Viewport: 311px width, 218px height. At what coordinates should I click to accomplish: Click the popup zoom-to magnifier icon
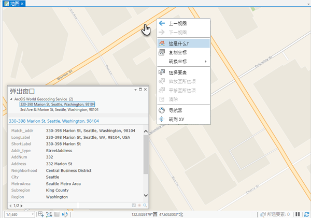[x=145, y=205]
